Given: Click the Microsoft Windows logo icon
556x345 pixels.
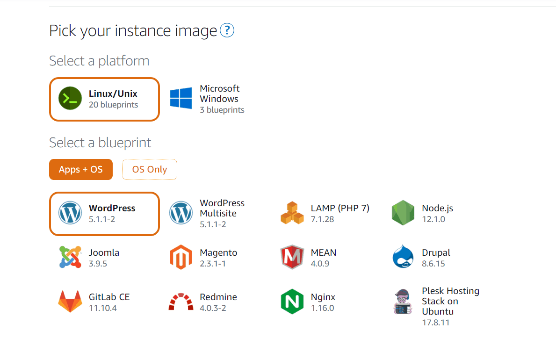Looking at the screenshot, I should point(181,98).
